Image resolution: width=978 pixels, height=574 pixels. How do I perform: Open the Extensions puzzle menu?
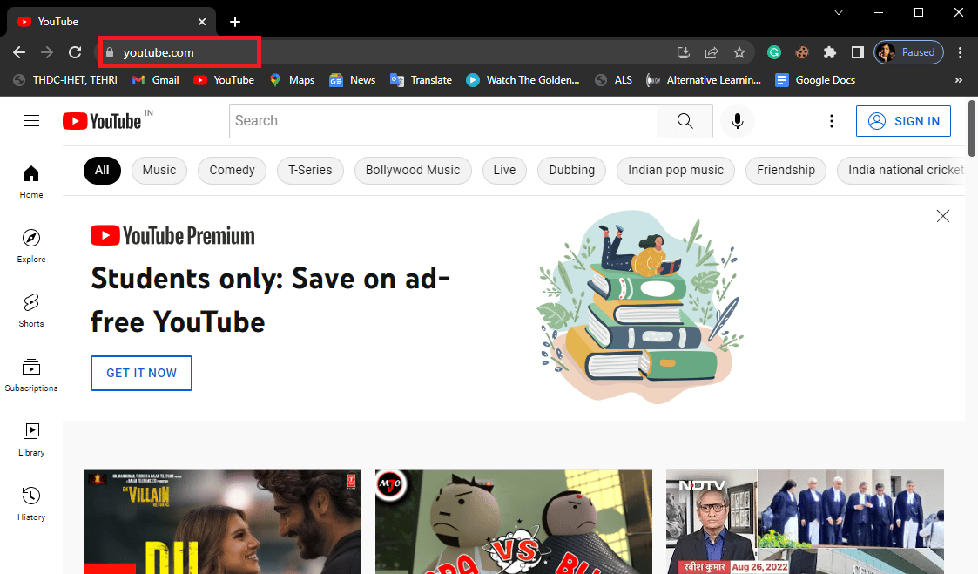click(x=830, y=52)
